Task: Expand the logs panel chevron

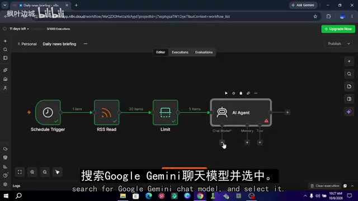Action: click(x=352, y=186)
